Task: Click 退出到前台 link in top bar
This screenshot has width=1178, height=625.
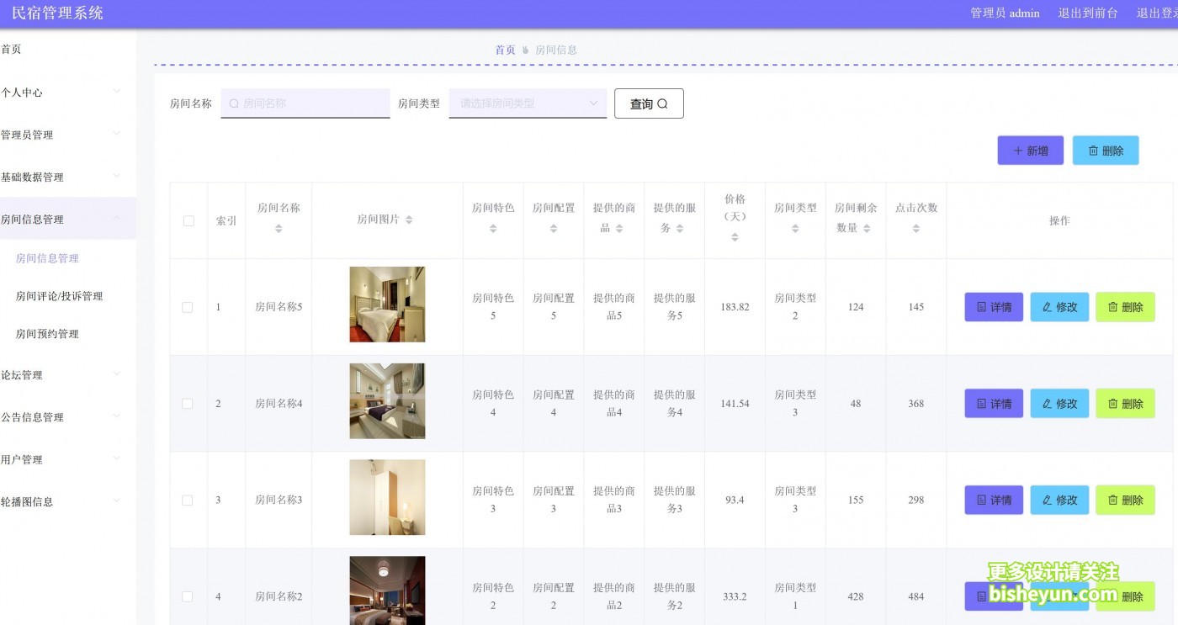Action: 1087,13
